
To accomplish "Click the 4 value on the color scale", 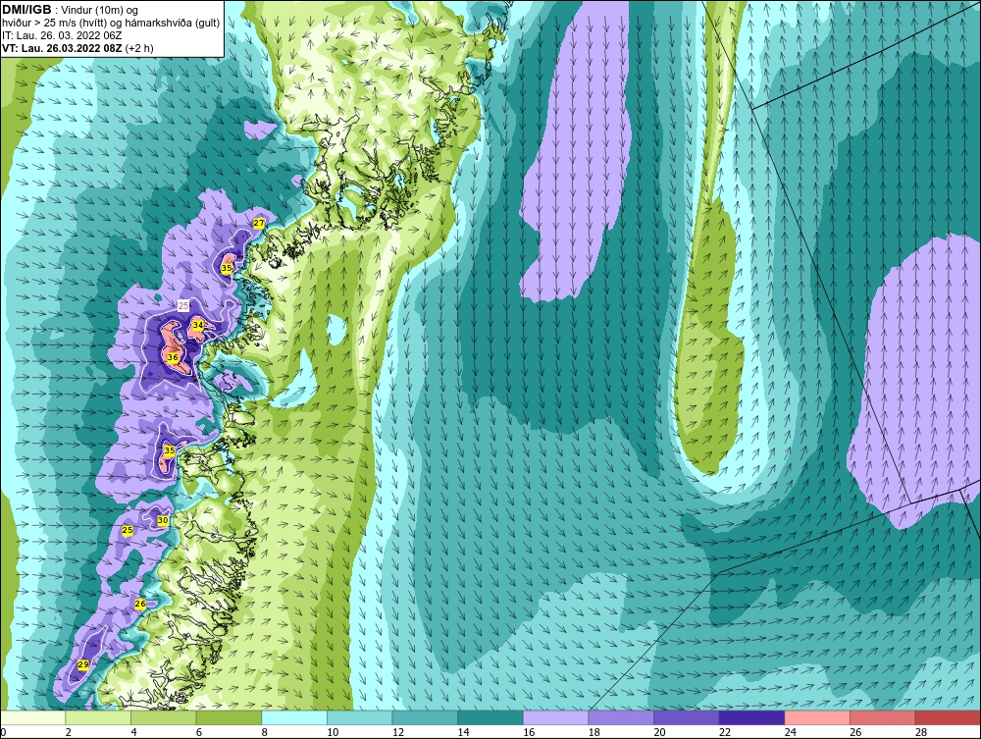I will [133, 732].
